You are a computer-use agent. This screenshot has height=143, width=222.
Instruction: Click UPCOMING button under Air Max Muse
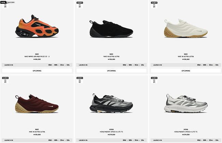(x=37, y=71)
